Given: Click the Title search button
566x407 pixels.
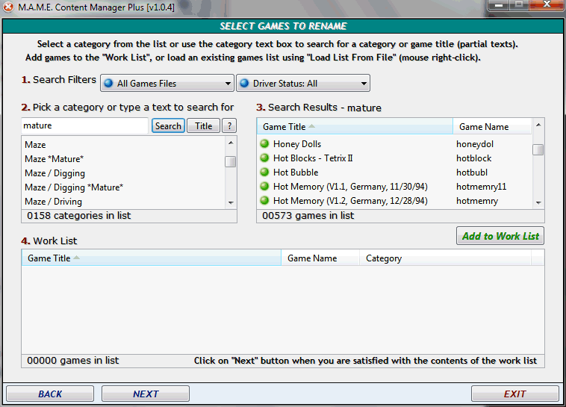Looking at the screenshot, I should pos(204,126).
